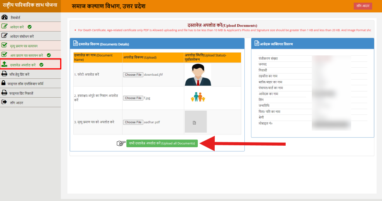The height and width of the screenshot is (201, 382).
Task: Click ब्लॉक/शहर का नाम label
Action: pos(271,82)
